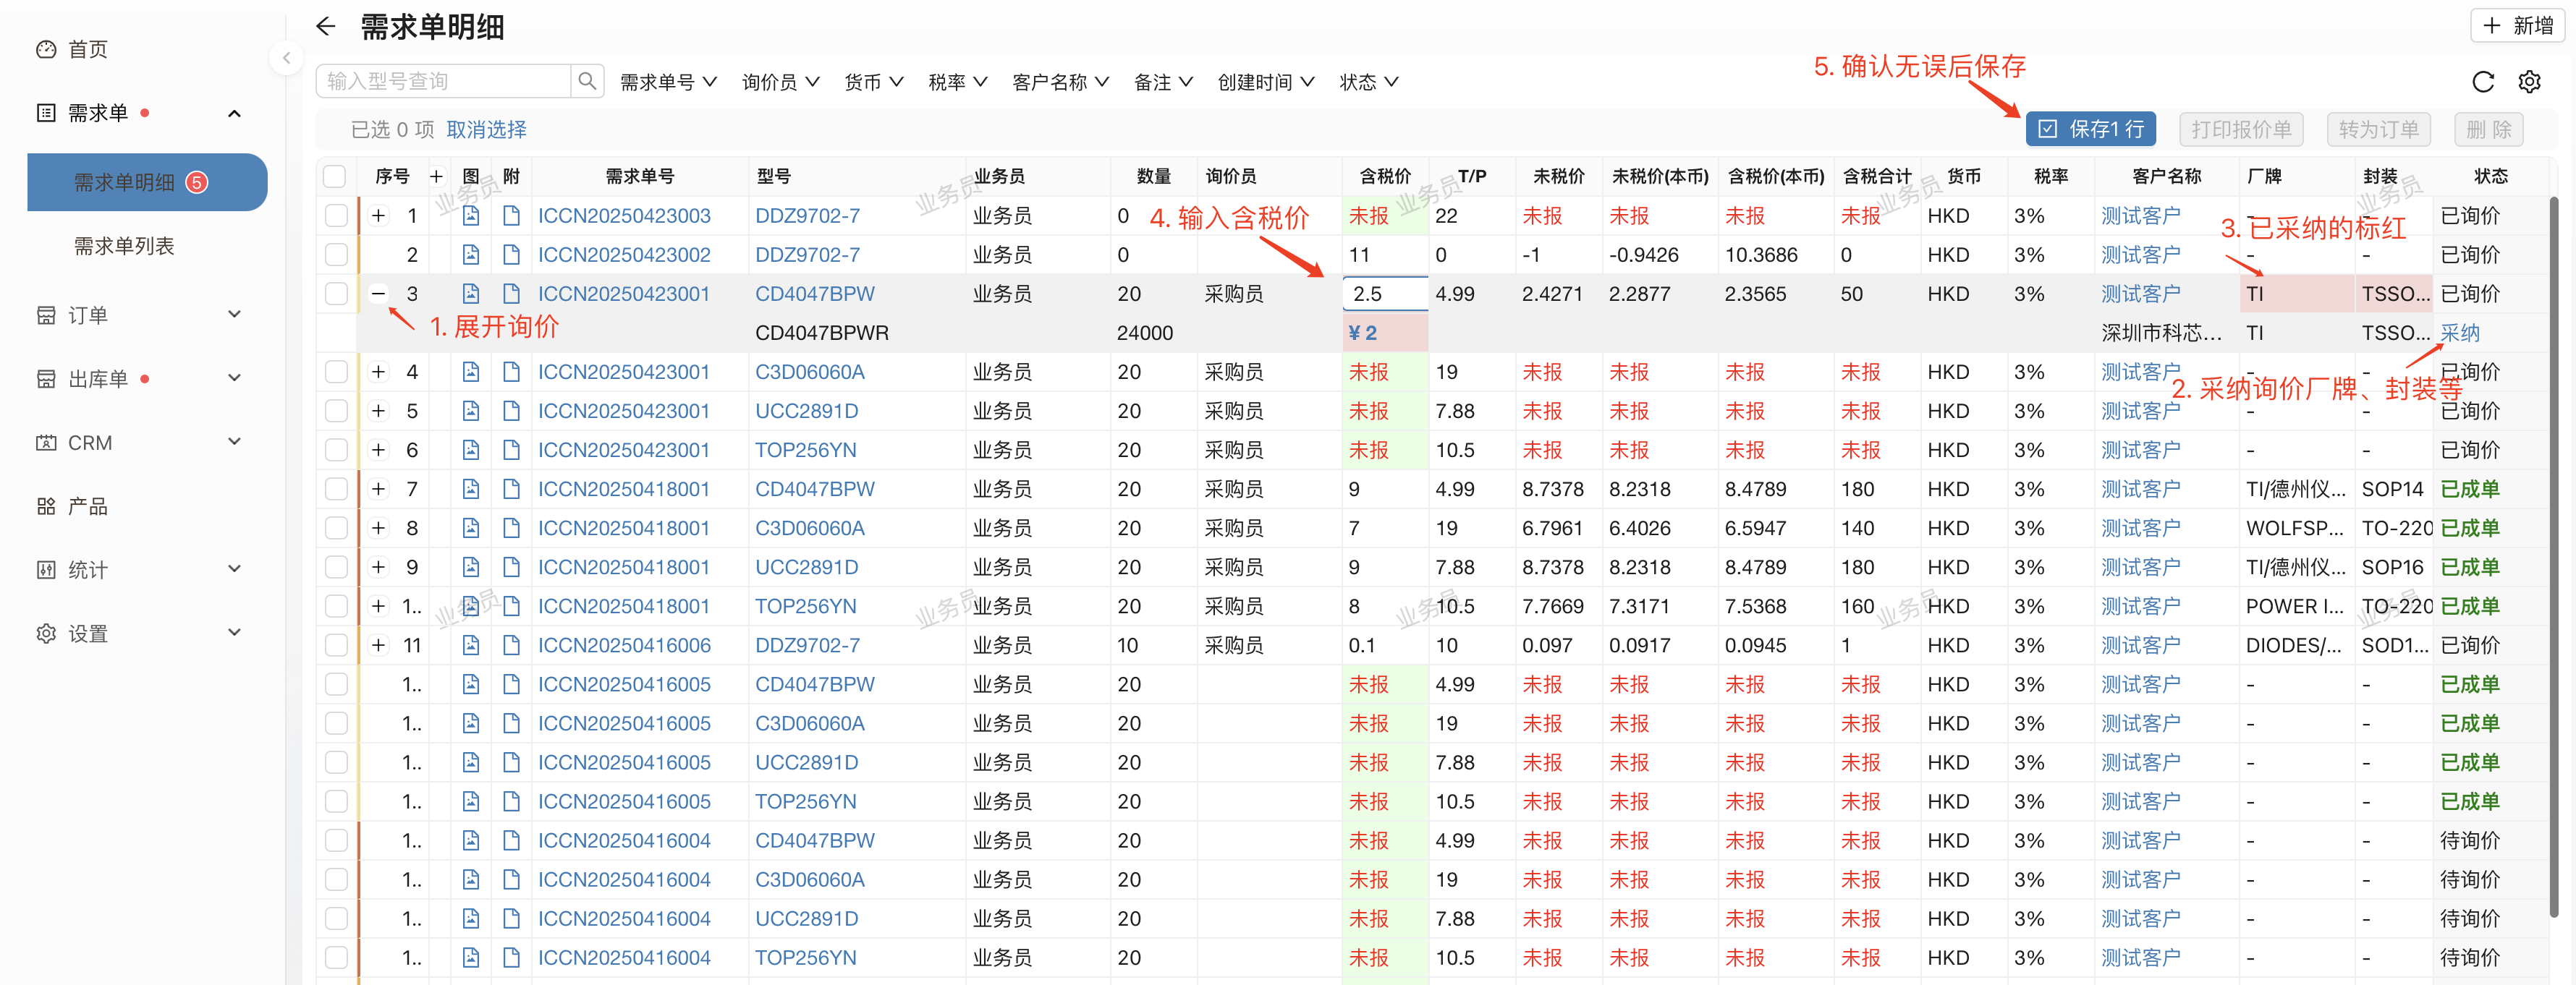Open image icon for row 1
Viewport: 2576px width, 985px height.
(x=470, y=216)
